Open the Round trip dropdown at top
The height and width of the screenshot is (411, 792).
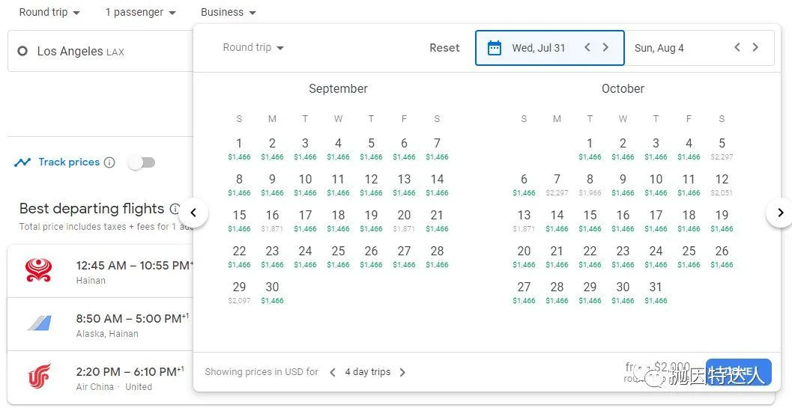[x=49, y=12]
